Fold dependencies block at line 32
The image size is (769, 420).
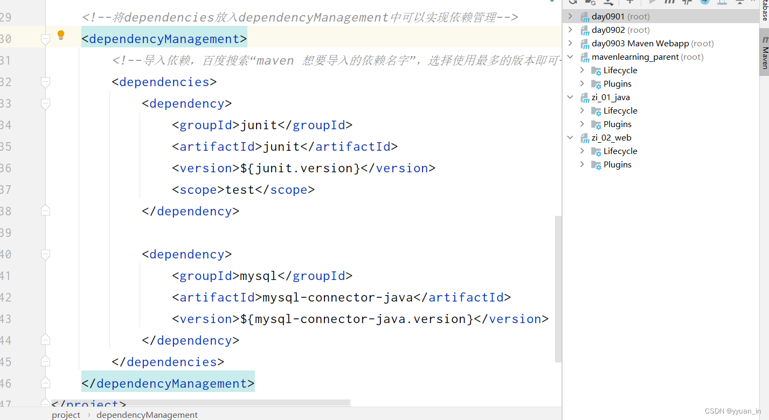[x=45, y=82]
